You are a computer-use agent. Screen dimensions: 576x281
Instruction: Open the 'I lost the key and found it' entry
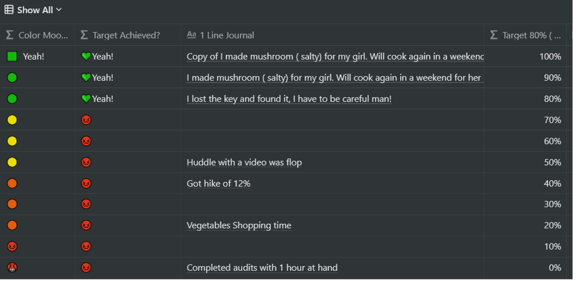289,99
